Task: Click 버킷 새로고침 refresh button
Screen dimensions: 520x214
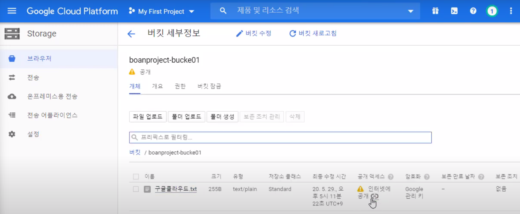Action: pos(313,33)
